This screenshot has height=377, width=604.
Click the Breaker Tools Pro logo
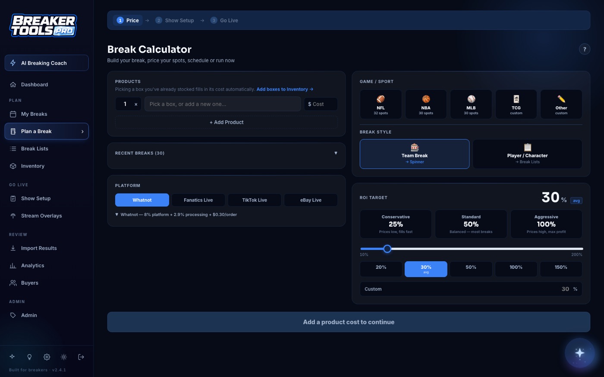point(43,25)
